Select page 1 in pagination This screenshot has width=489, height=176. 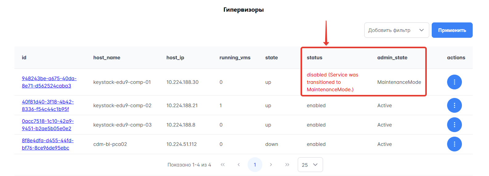tap(255, 165)
